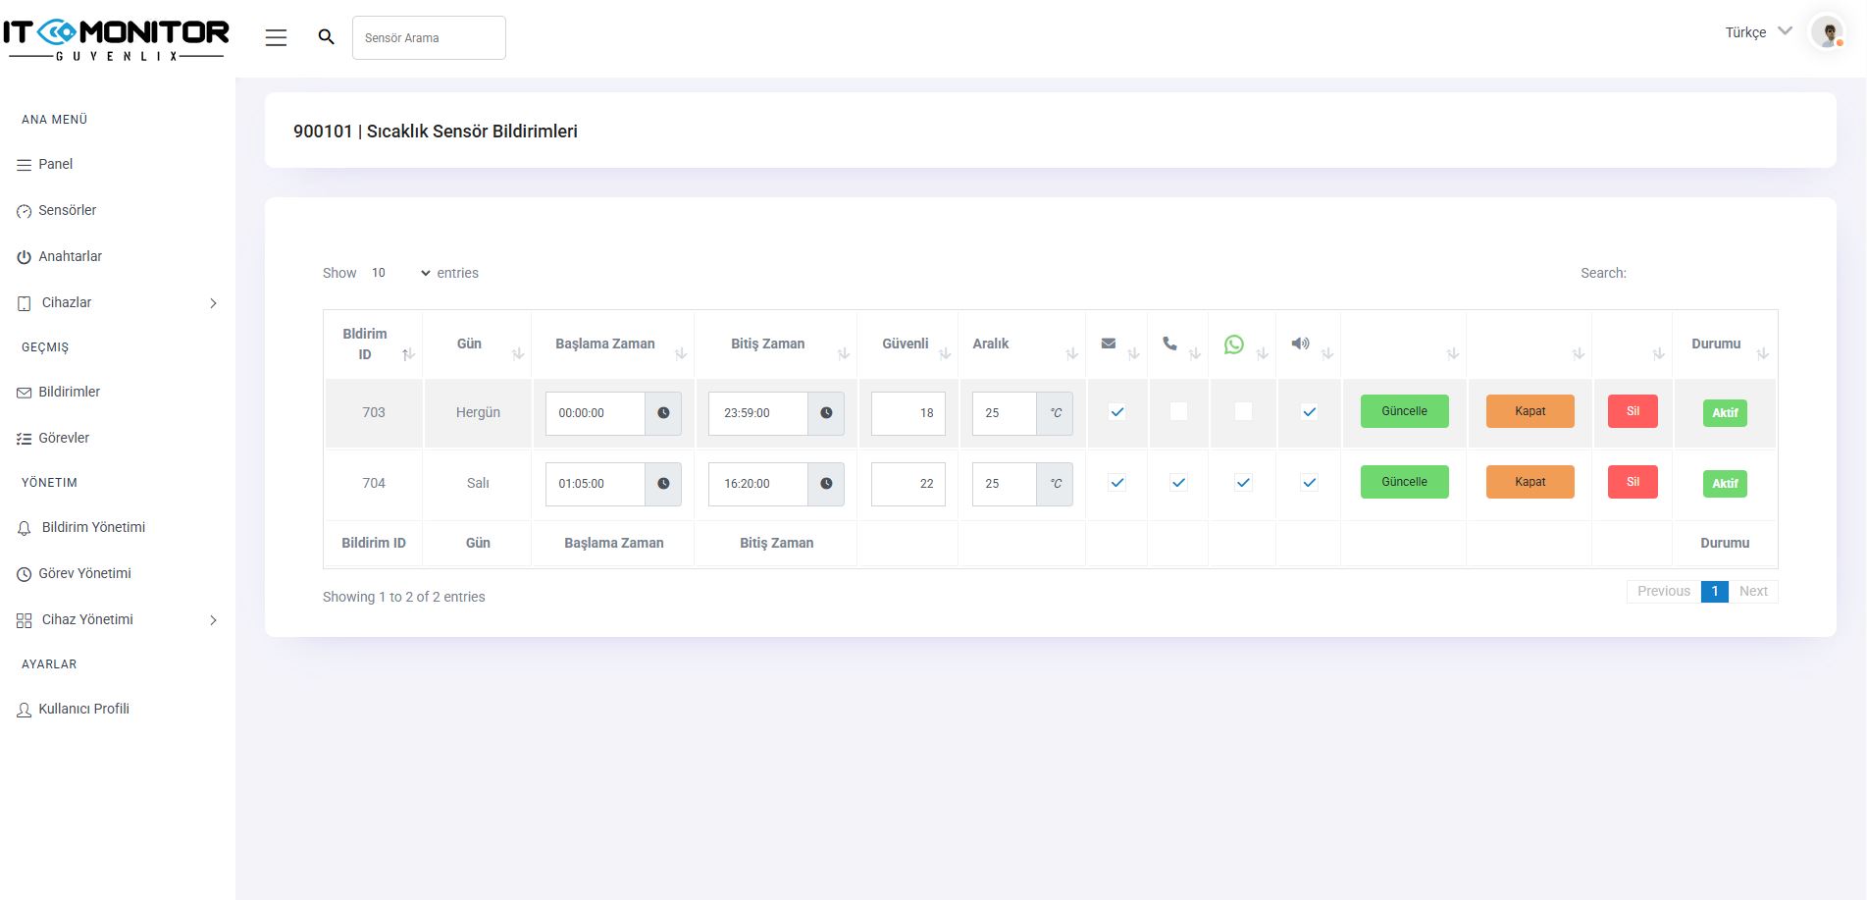This screenshot has height=900, width=1867.
Task: Click the hamburger menu toggle icon
Action: [276, 37]
